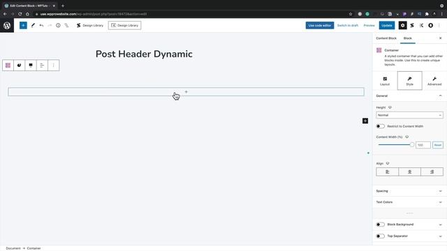Open a new browser tab

[63, 6]
